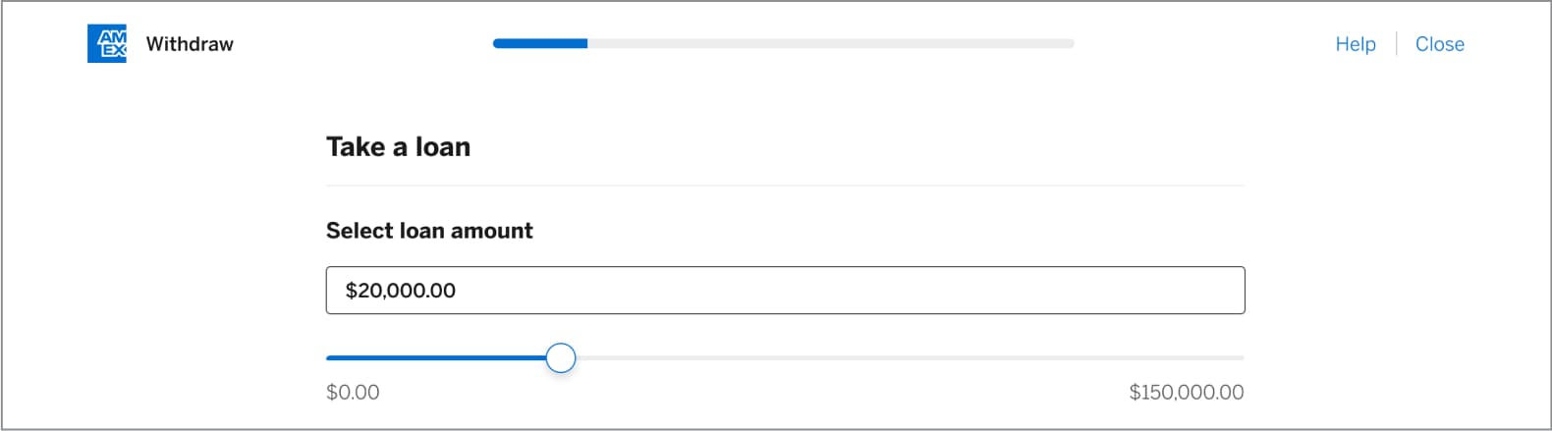1552x431 pixels.
Task: Set slider to far right maximum end
Action: click(1242, 358)
